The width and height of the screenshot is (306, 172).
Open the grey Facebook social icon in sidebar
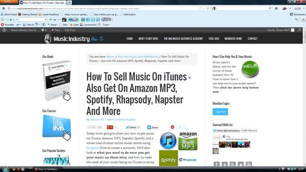click(x=217, y=164)
